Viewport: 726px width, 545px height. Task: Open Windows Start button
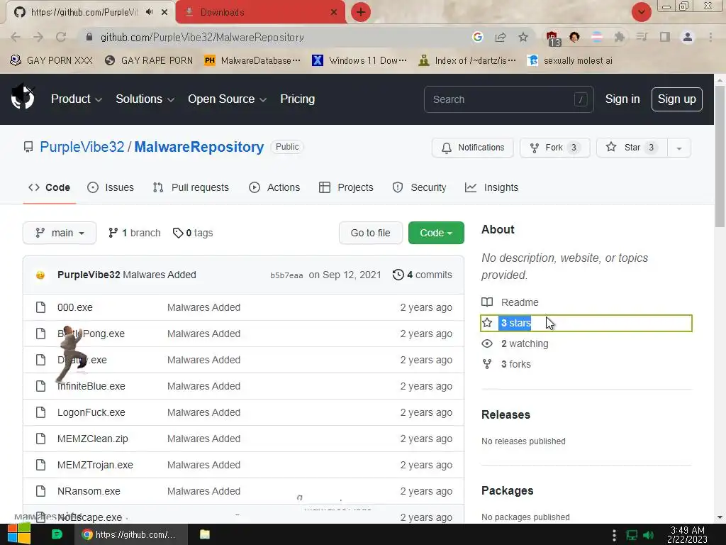(19, 534)
